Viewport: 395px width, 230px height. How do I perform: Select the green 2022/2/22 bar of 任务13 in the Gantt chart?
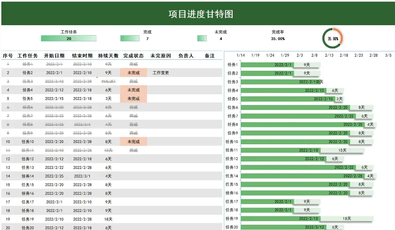[x=298, y=167]
